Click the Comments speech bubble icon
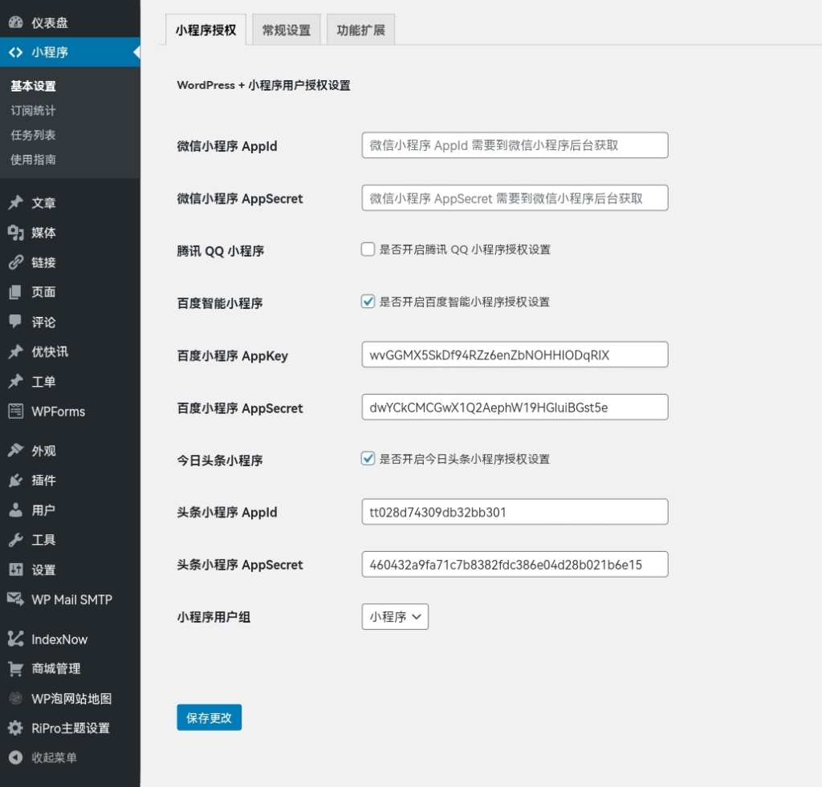Image resolution: width=822 pixels, height=787 pixels. pos(15,322)
